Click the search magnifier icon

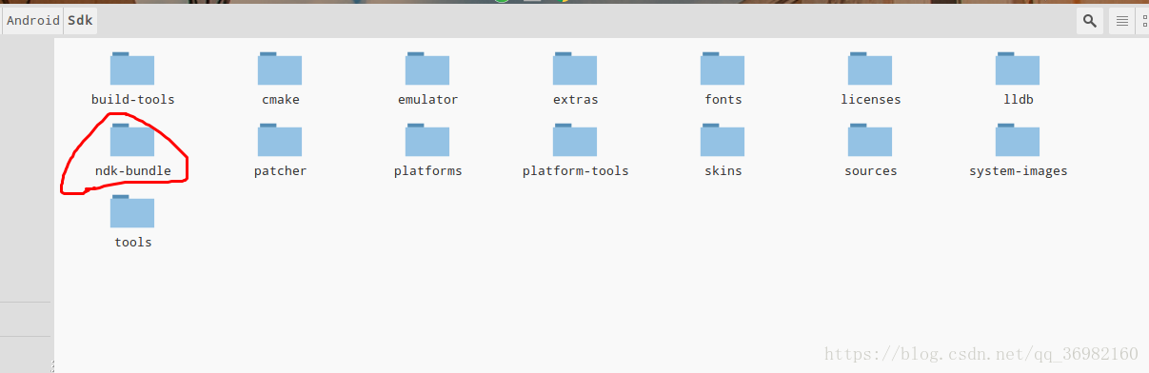1090,20
